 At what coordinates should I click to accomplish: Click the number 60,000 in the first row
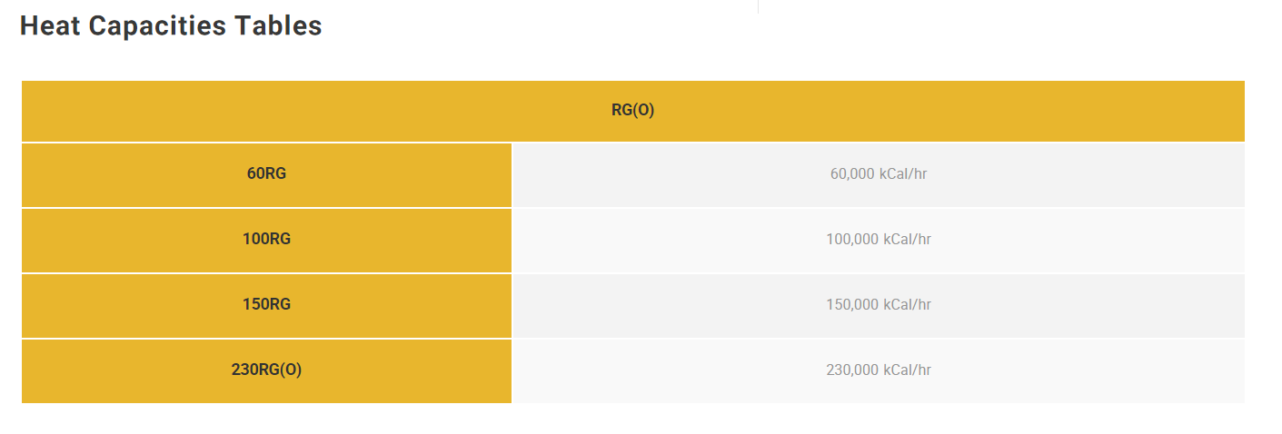tap(852, 174)
